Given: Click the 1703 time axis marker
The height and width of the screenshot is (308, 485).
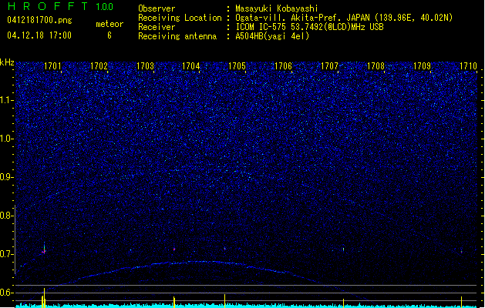Looking at the screenshot, I should point(145,66).
